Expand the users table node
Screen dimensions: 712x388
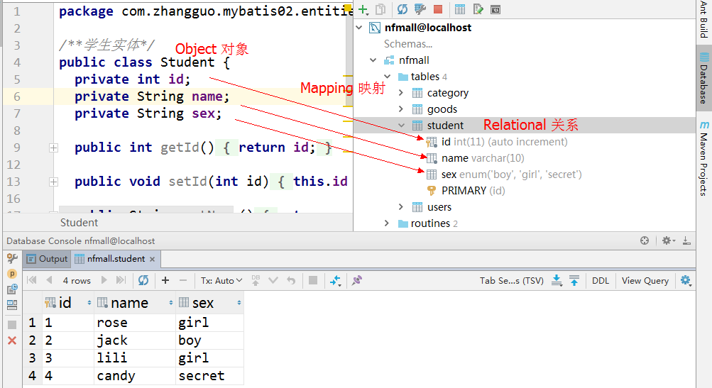(401, 207)
